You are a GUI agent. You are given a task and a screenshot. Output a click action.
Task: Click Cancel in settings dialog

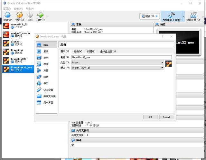coord(167,117)
